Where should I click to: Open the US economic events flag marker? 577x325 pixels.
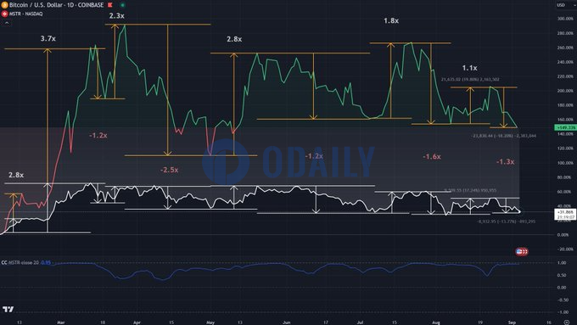[522, 252]
